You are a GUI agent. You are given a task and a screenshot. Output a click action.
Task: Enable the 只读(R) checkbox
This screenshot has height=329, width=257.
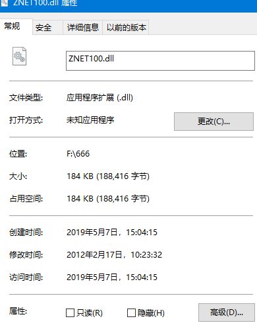coord(70,312)
